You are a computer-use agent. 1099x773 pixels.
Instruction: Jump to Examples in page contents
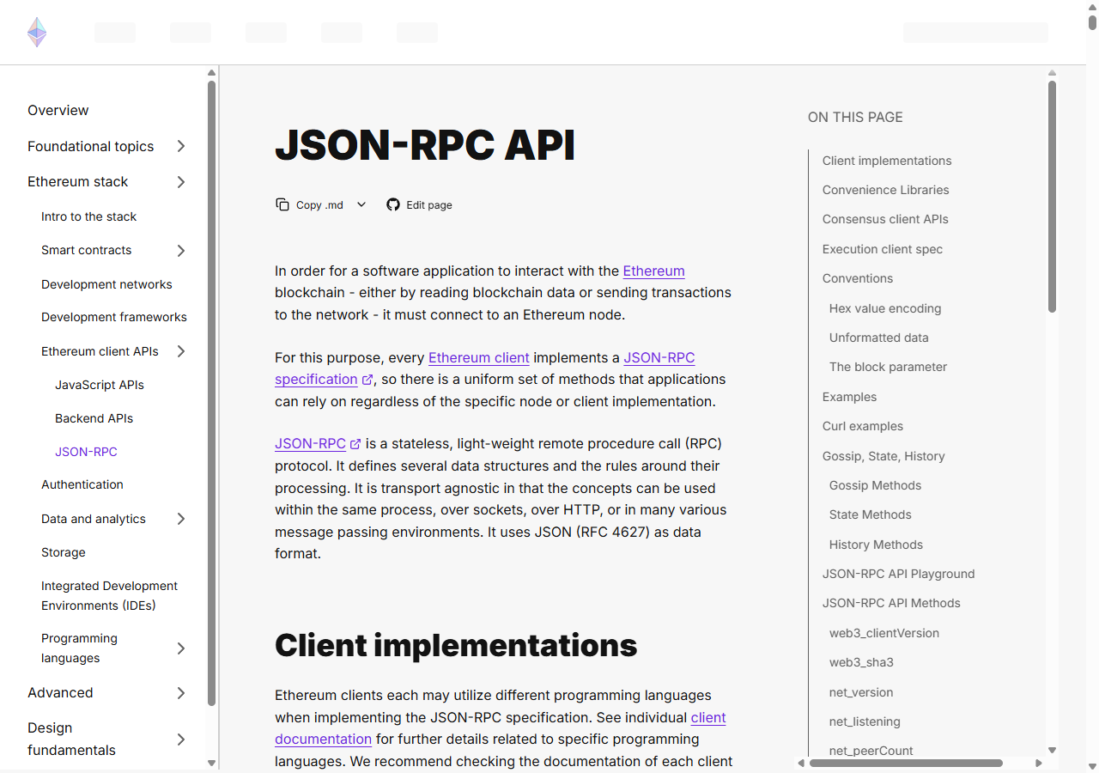click(x=850, y=397)
